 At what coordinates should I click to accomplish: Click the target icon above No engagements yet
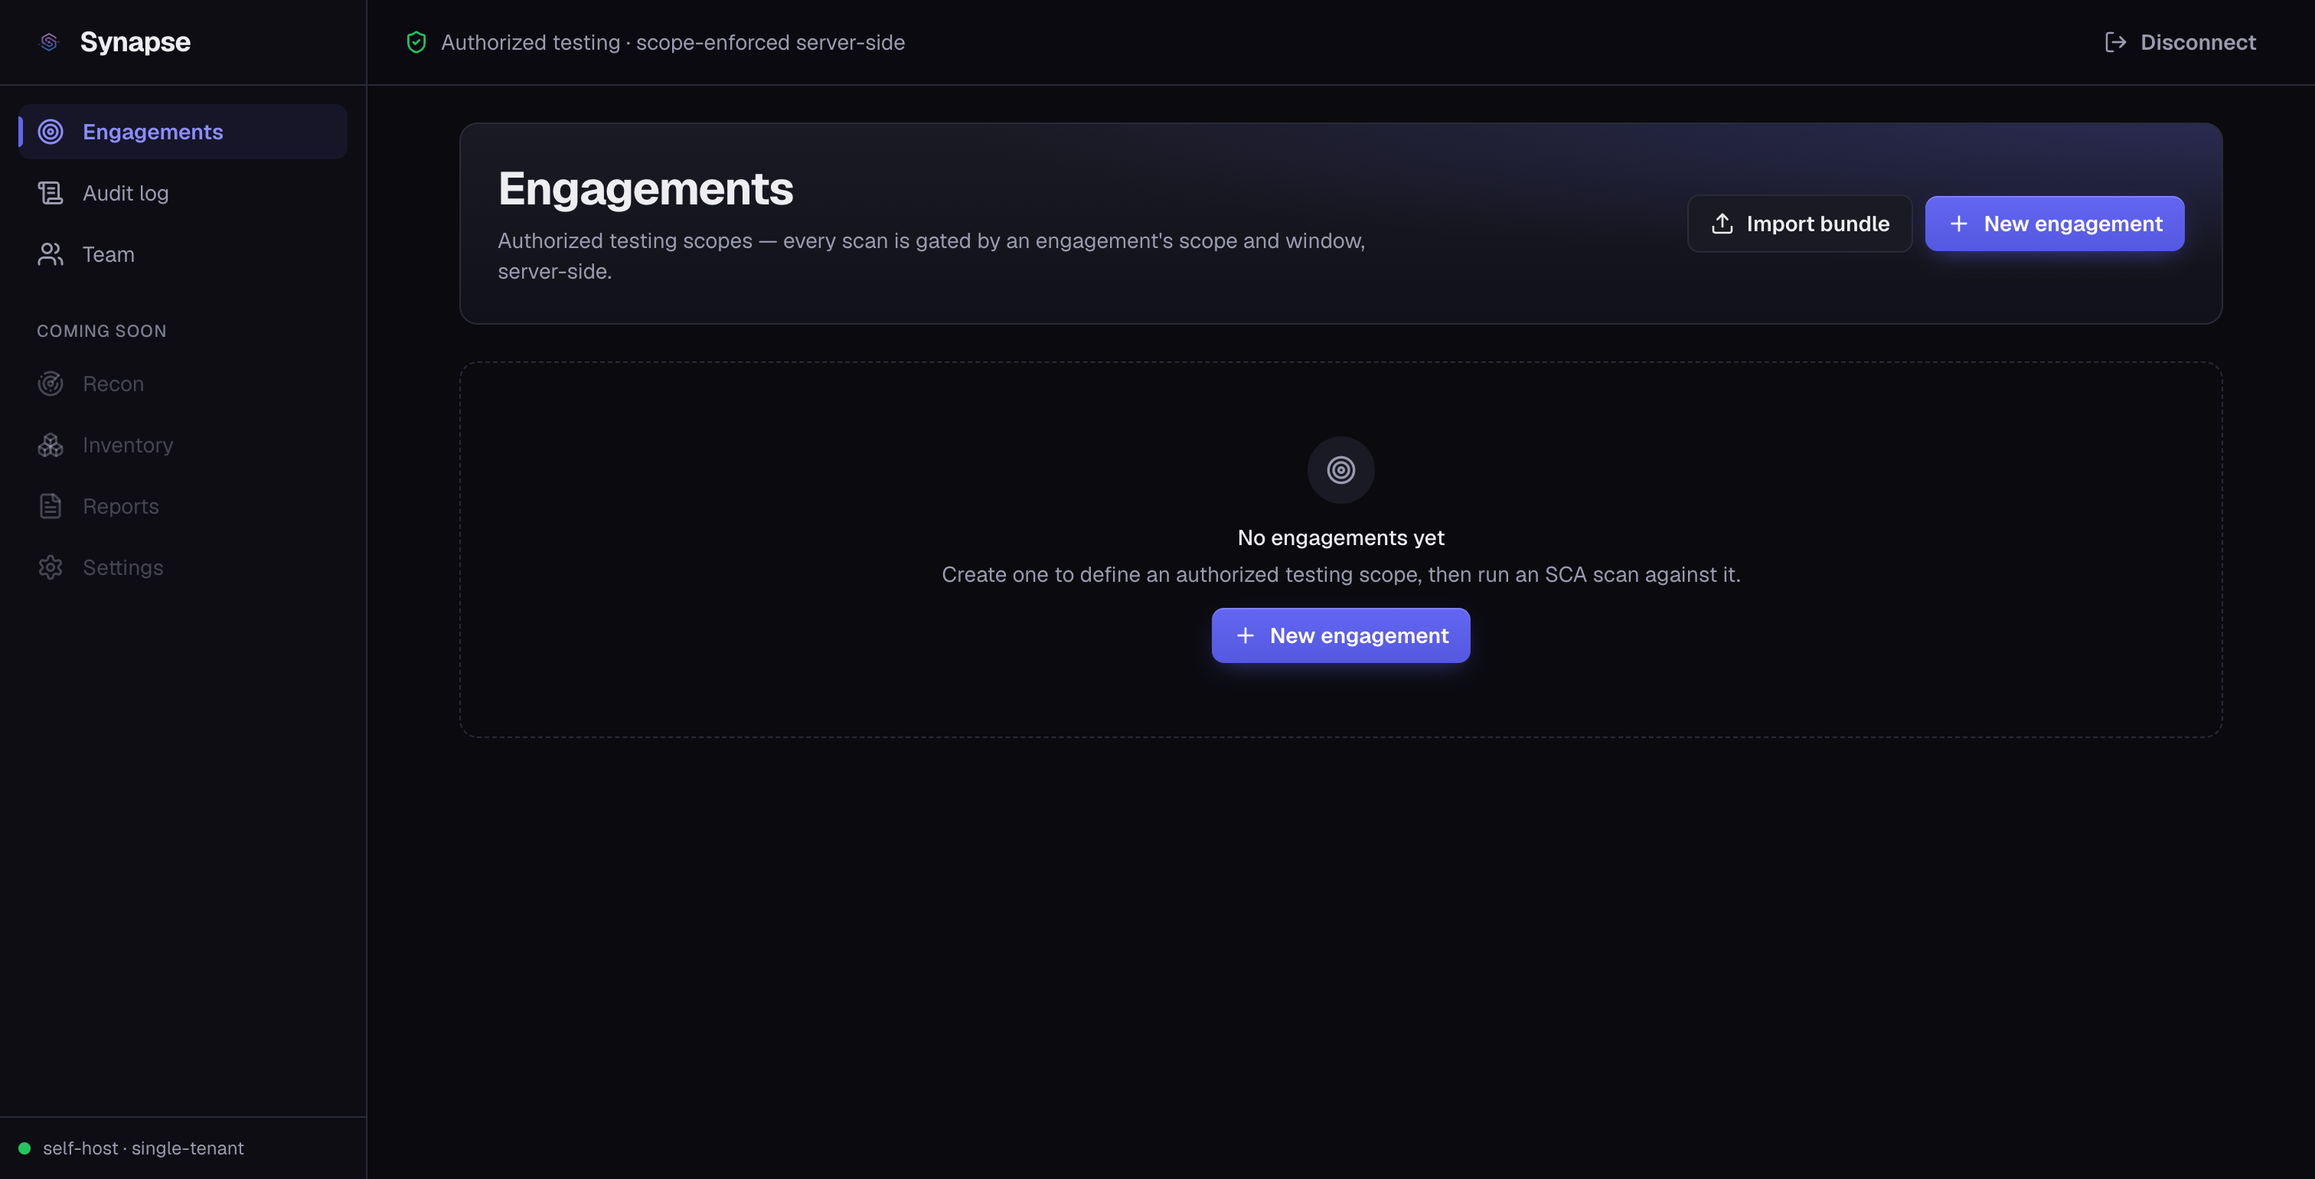1340,470
